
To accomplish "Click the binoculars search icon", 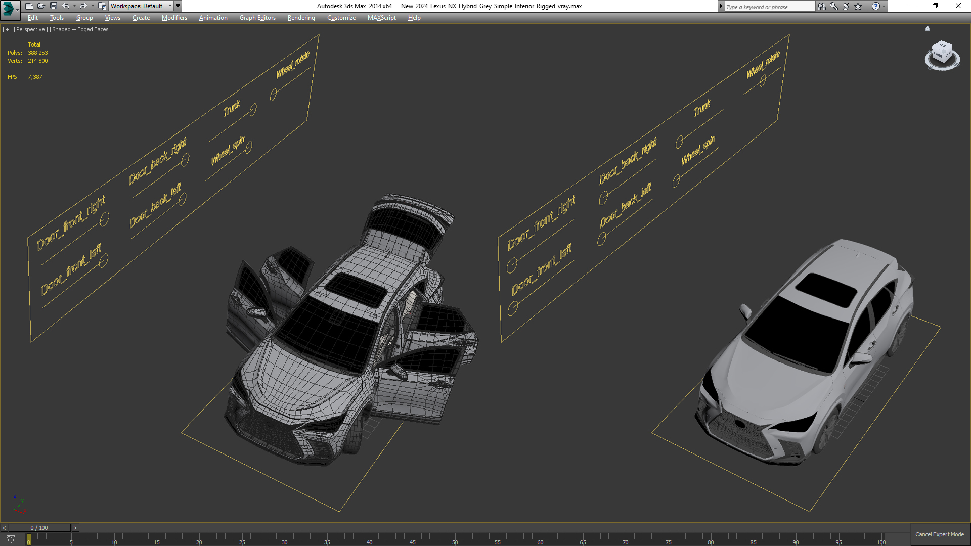I will coord(822,6).
